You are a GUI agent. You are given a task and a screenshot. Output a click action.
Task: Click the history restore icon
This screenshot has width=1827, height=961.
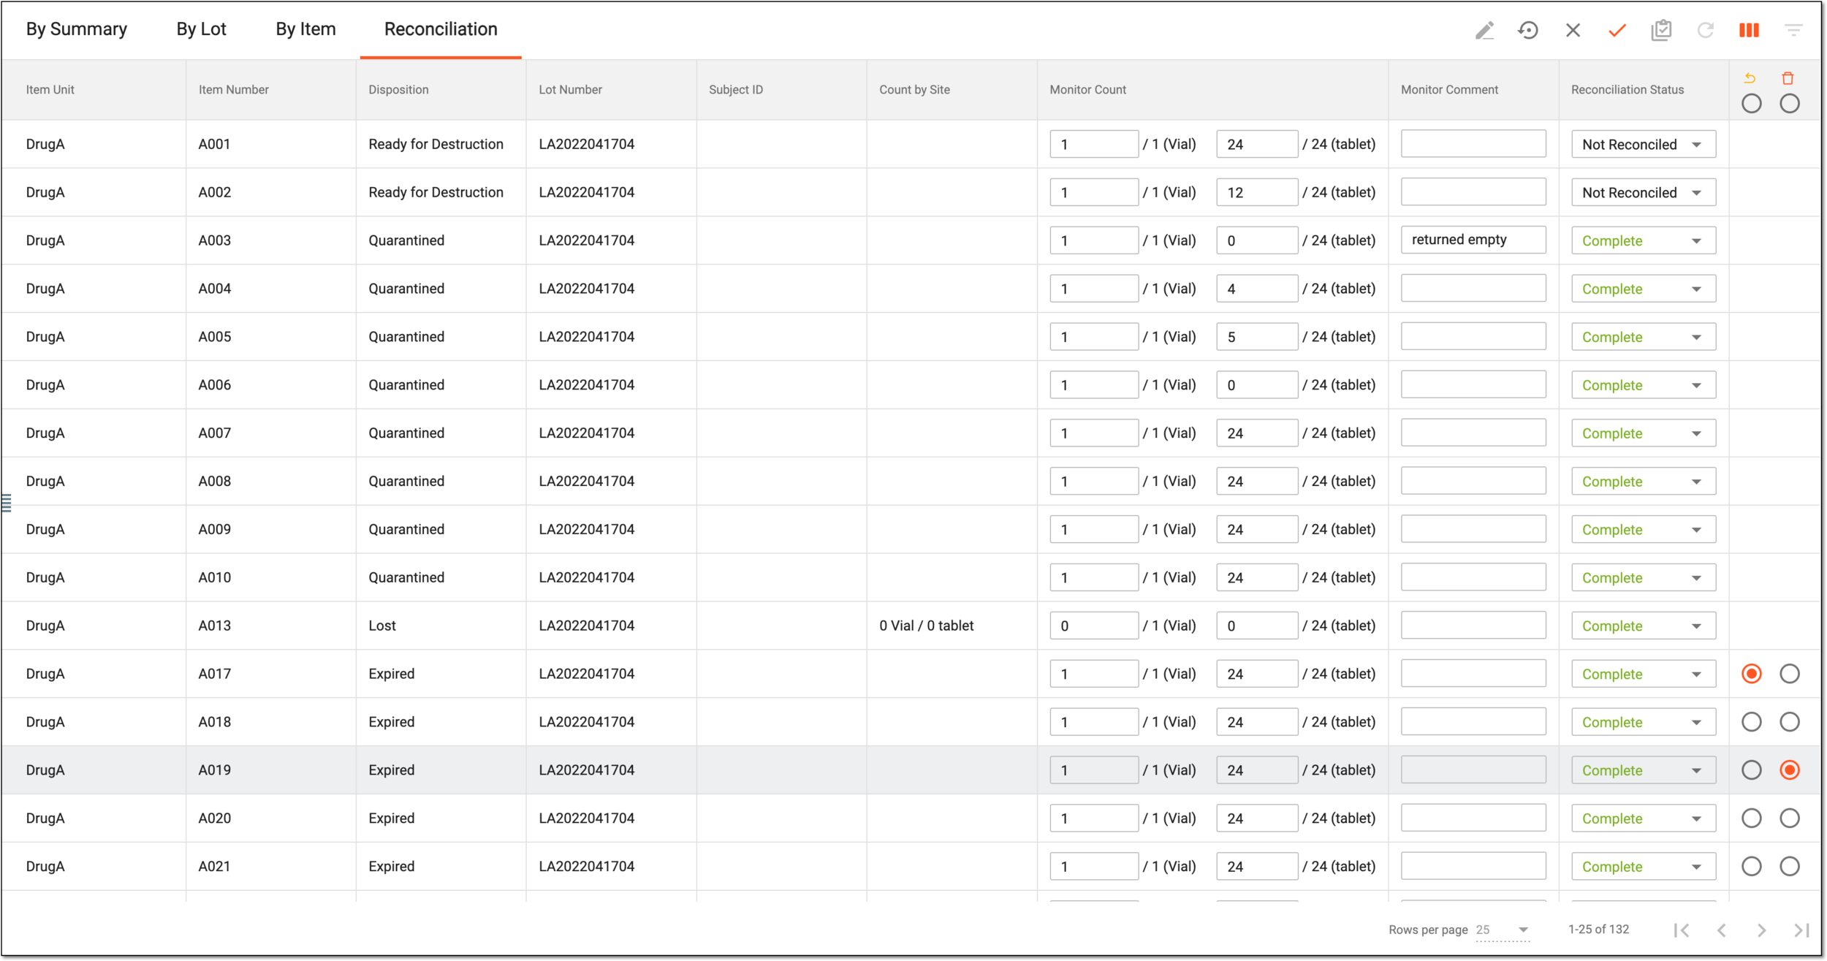1528,30
